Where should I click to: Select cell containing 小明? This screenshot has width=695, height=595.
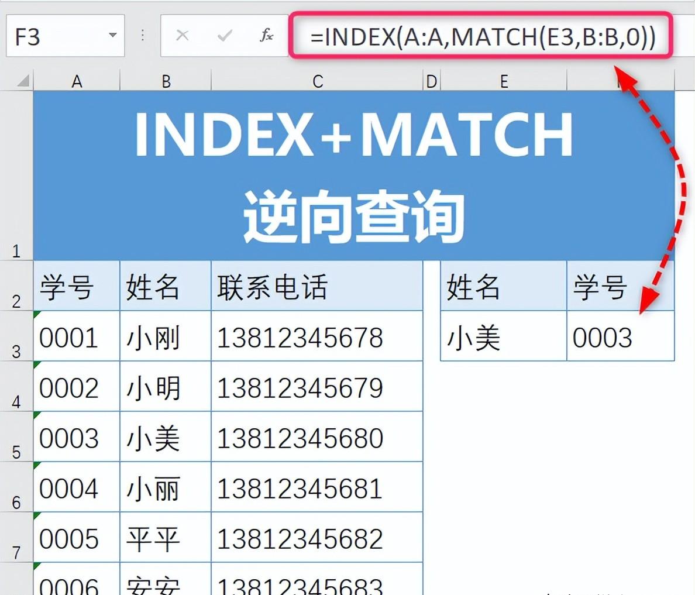click(166, 386)
